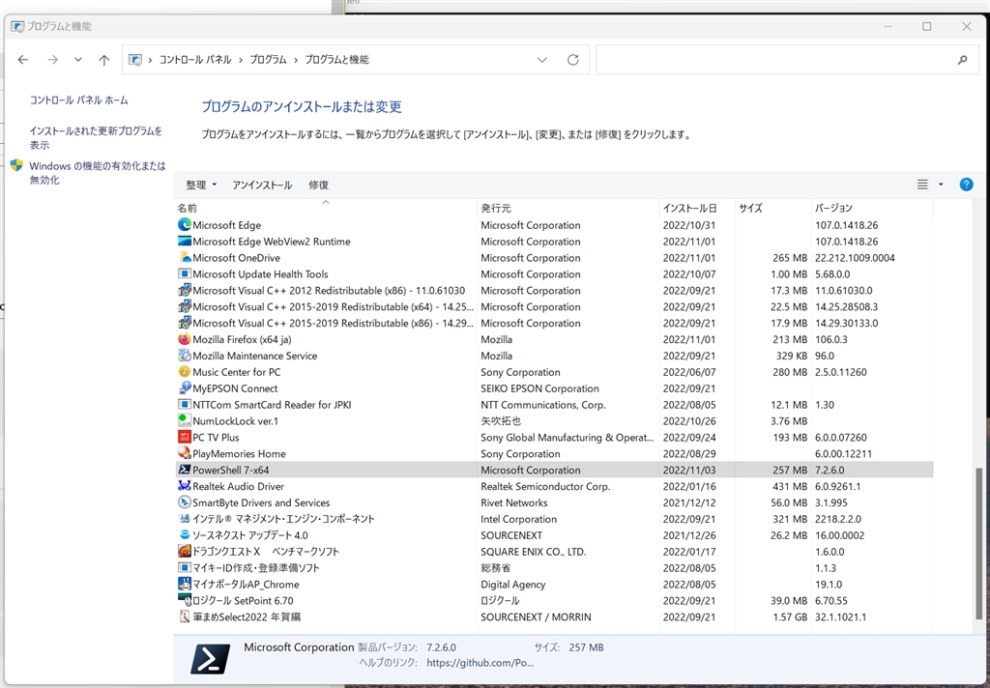Click the 1.57 GB size cell
This screenshot has height=688, width=990.
click(x=790, y=616)
